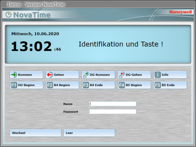Image resolution: width=196 pixels, height=147 pixels.
Task: Click the 'Demo - Version NovaTime' title
Action: click(x=36, y=5)
